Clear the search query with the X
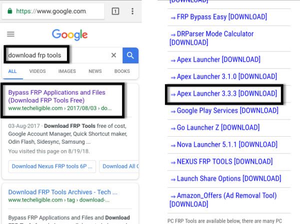The image size is (300, 224). coord(113,55)
